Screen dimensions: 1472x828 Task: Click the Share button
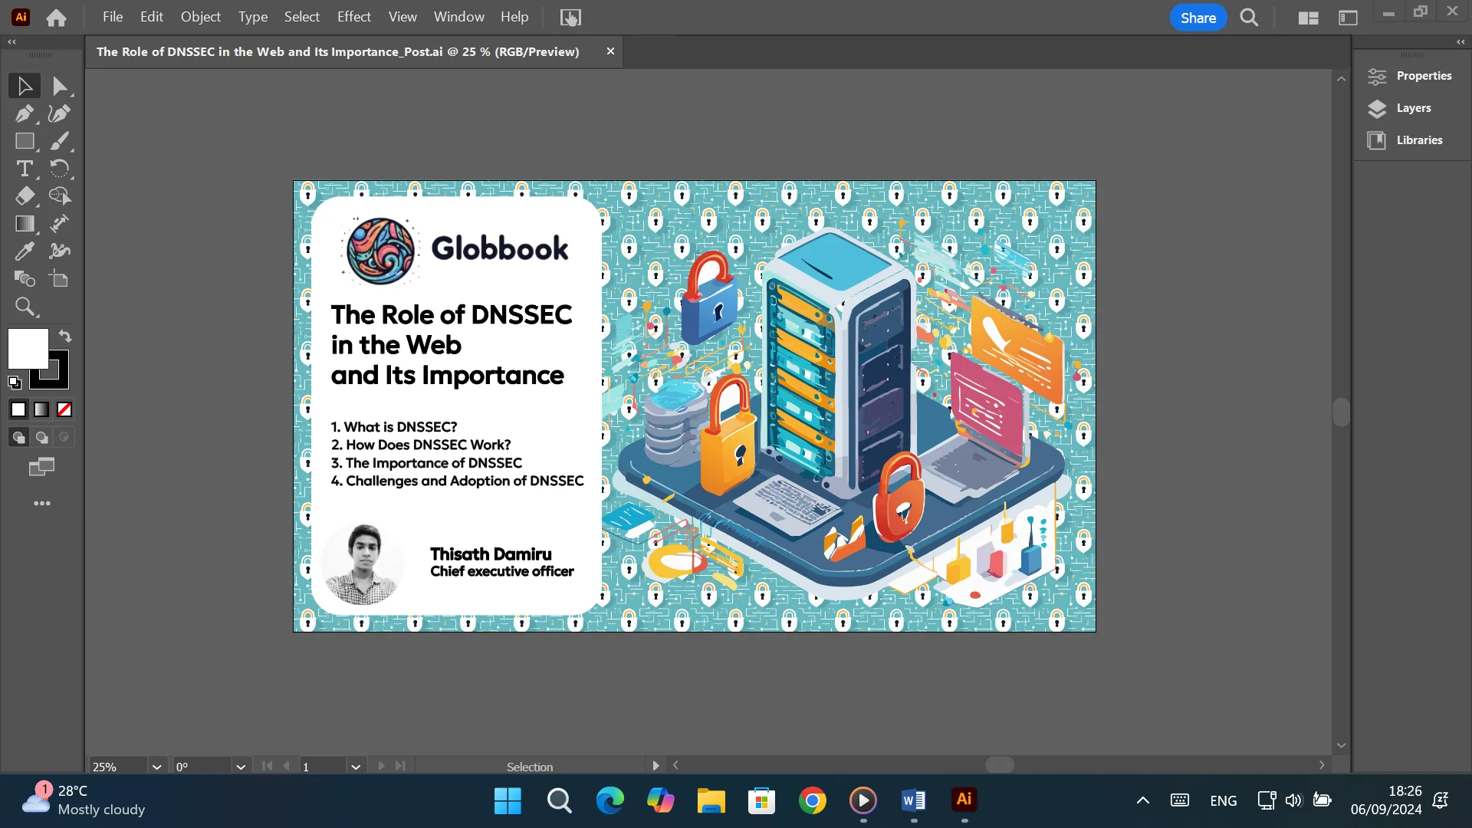(x=1198, y=18)
